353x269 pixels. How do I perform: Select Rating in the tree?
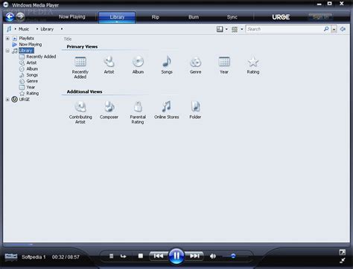point(33,94)
